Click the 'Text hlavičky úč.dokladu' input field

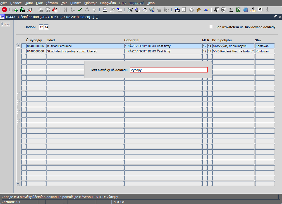click(x=169, y=70)
